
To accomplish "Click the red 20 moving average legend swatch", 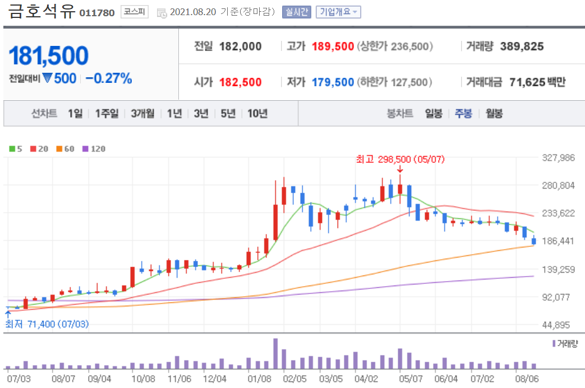I will coord(33,149).
